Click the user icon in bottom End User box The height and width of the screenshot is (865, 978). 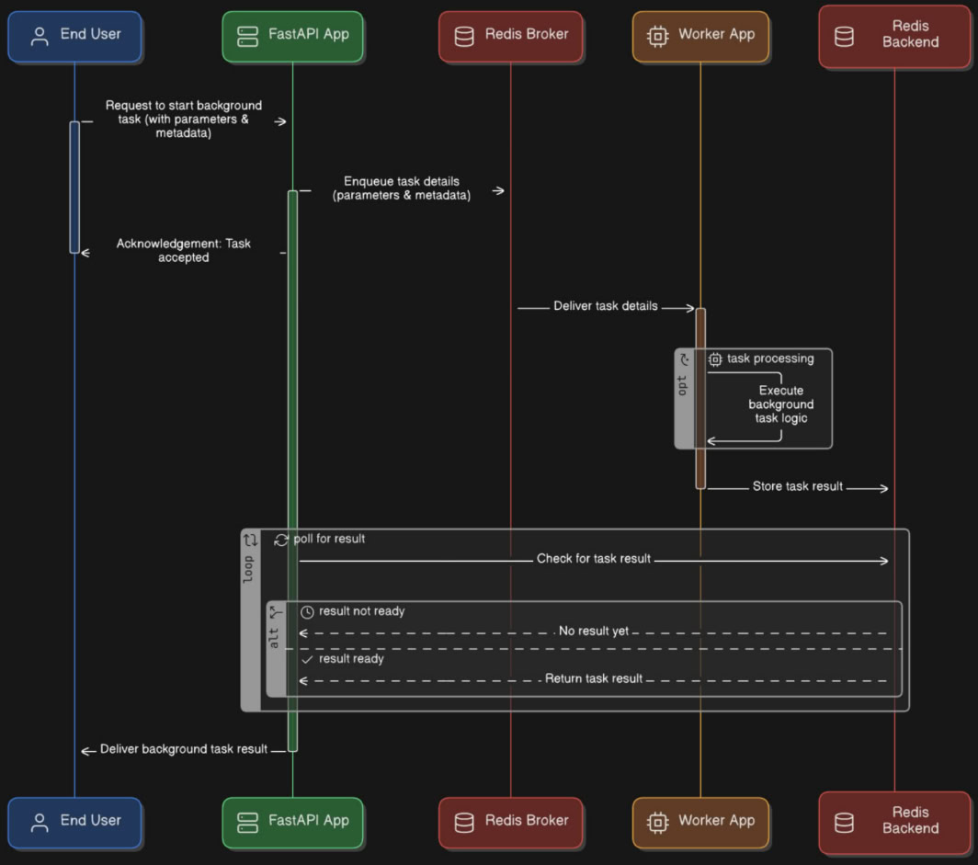pyautogui.click(x=40, y=823)
